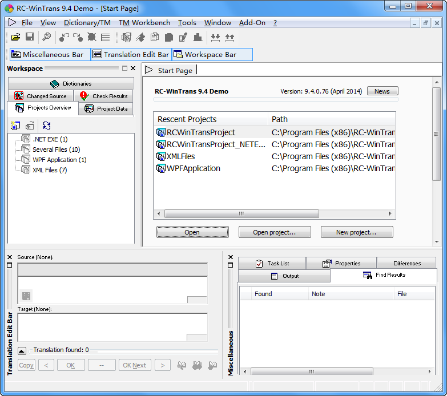Screen dimensions: 447x396
Task: Open the Dictionary/TM menu
Action: coord(87,23)
